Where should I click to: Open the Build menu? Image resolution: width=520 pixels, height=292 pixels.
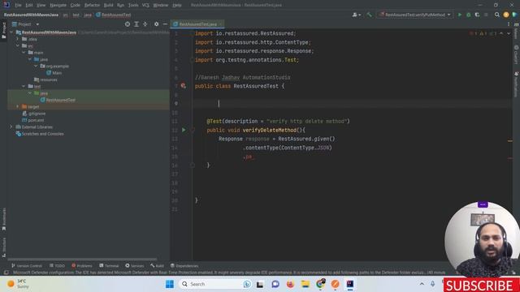tap(108, 6)
